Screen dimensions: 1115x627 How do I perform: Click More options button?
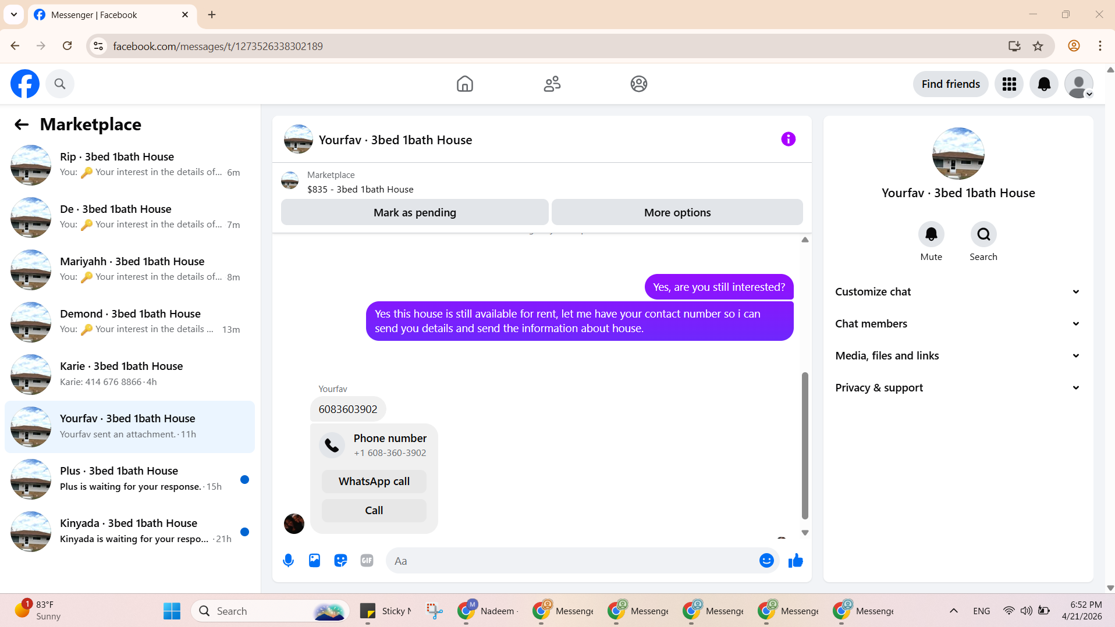(677, 212)
